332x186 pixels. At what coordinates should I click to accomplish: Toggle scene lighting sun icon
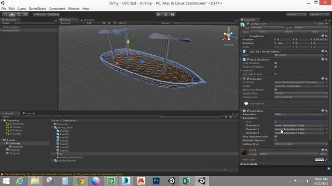[109, 23]
